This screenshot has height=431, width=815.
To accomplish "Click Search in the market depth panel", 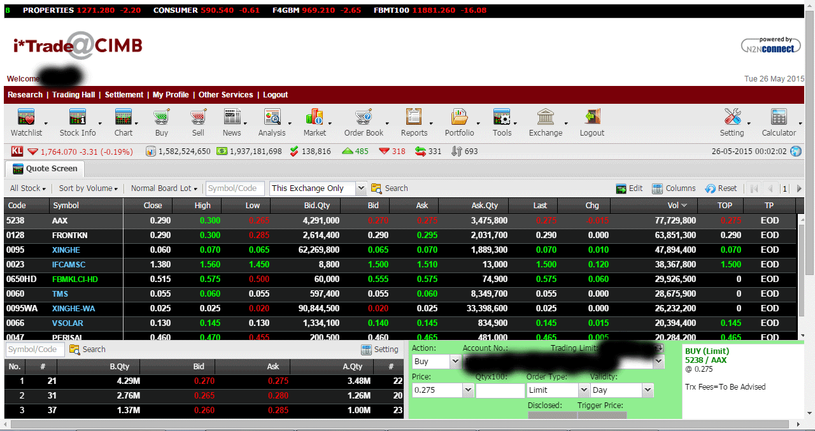I will pyautogui.click(x=87, y=350).
